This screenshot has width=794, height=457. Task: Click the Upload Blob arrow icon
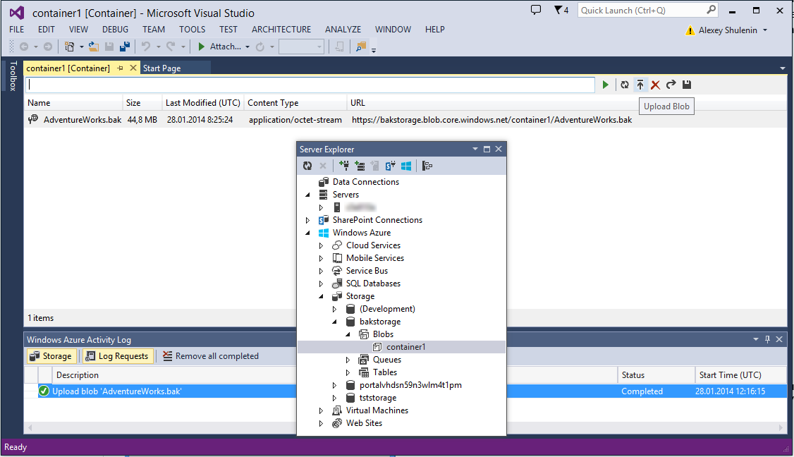[x=640, y=85]
